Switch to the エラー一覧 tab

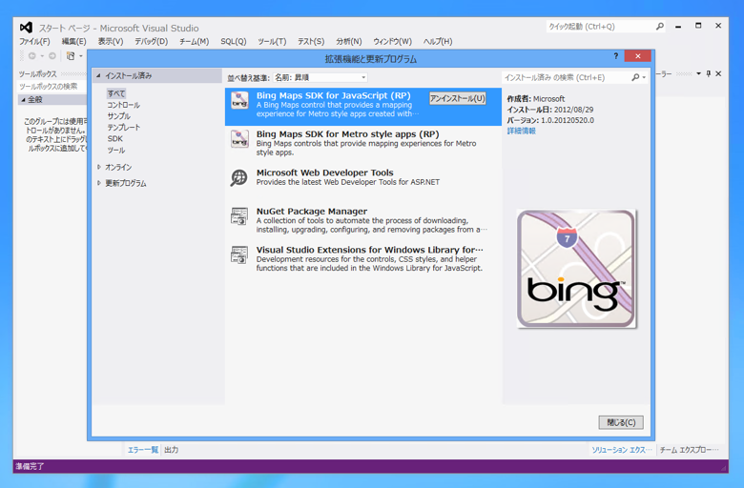point(142,450)
